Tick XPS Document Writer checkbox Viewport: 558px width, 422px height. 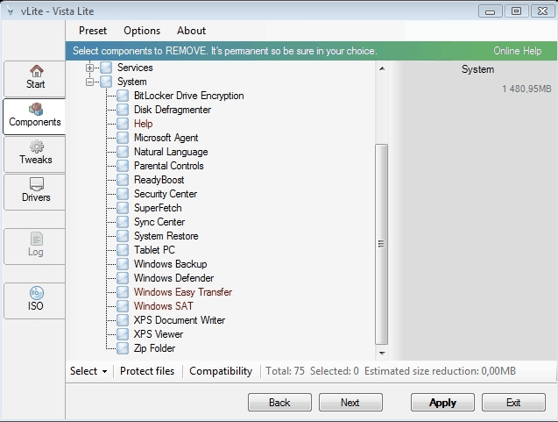(123, 320)
